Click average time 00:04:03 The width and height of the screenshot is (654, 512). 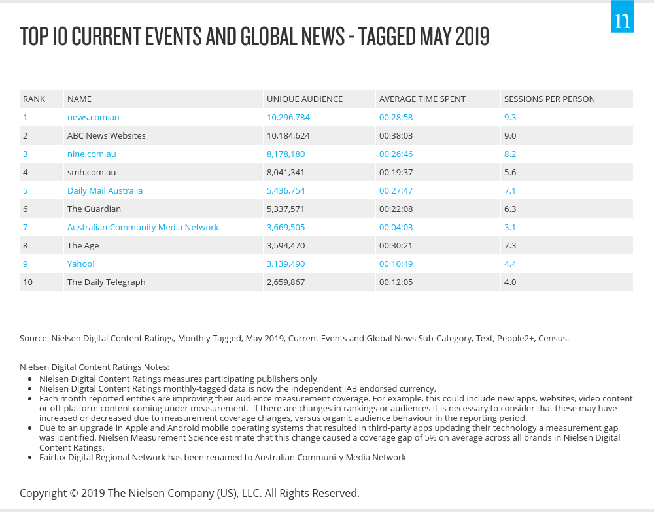[x=396, y=228]
